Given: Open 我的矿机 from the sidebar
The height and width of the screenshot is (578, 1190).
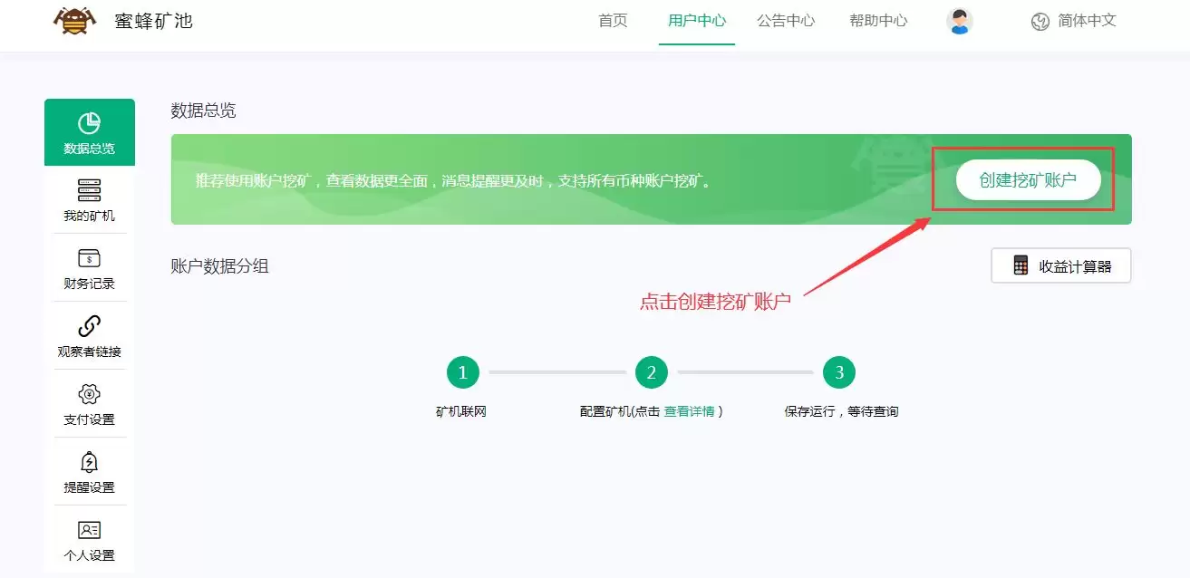Looking at the screenshot, I should click(x=89, y=199).
